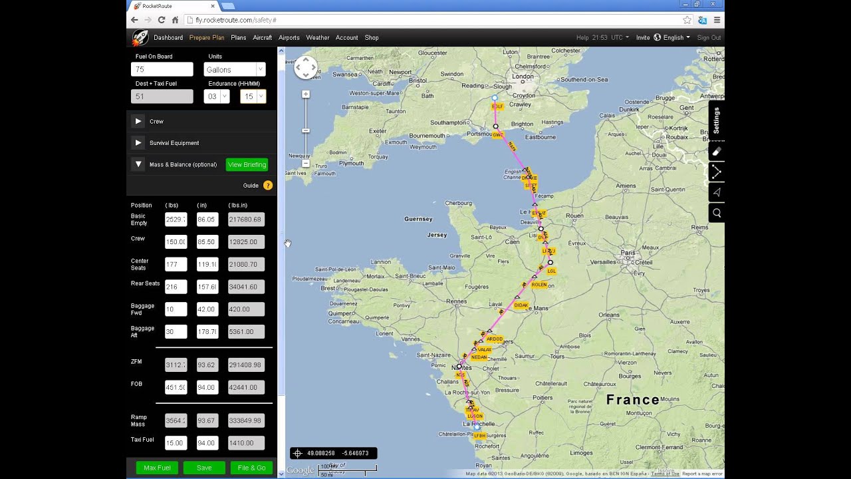The width and height of the screenshot is (851, 479).
Task: Open the Aircraft menu
Action: click(262, 37)
